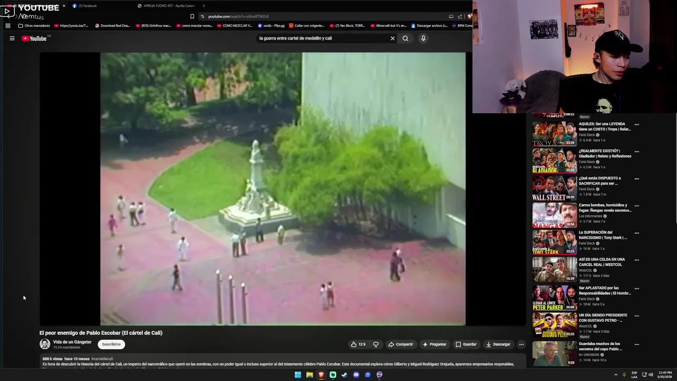Open options for Tony Stark video suggestion

pos(636,233)
